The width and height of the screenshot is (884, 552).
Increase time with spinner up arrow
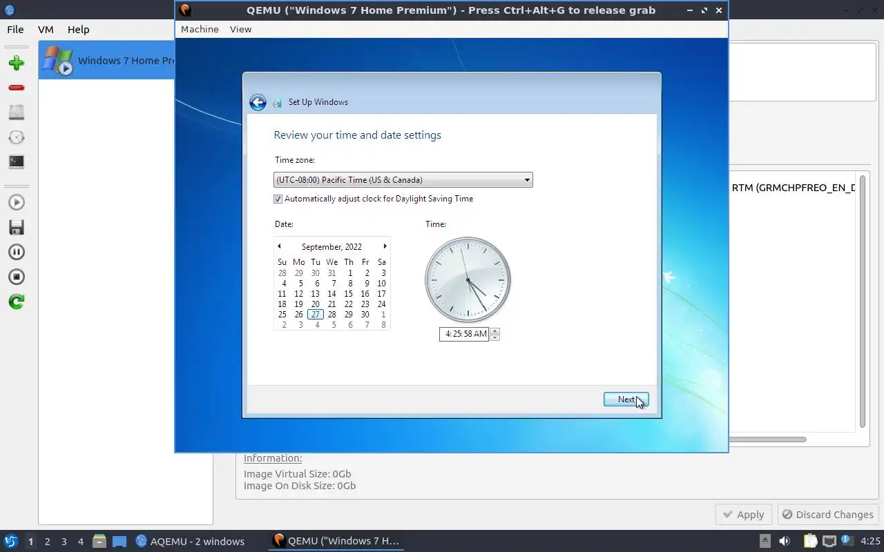pyautogui.click(x=494, y=331)
